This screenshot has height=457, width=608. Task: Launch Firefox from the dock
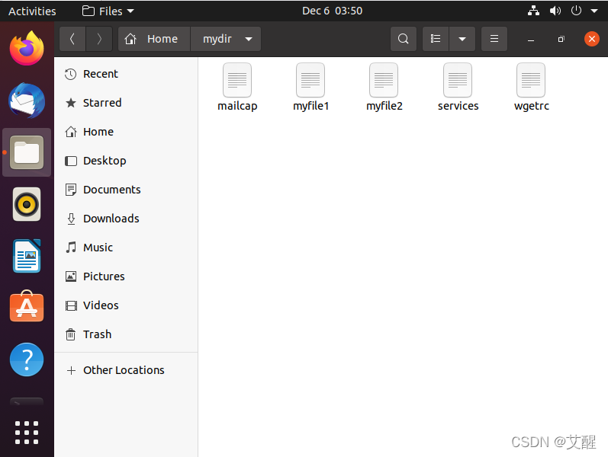[x=27, y=49]
